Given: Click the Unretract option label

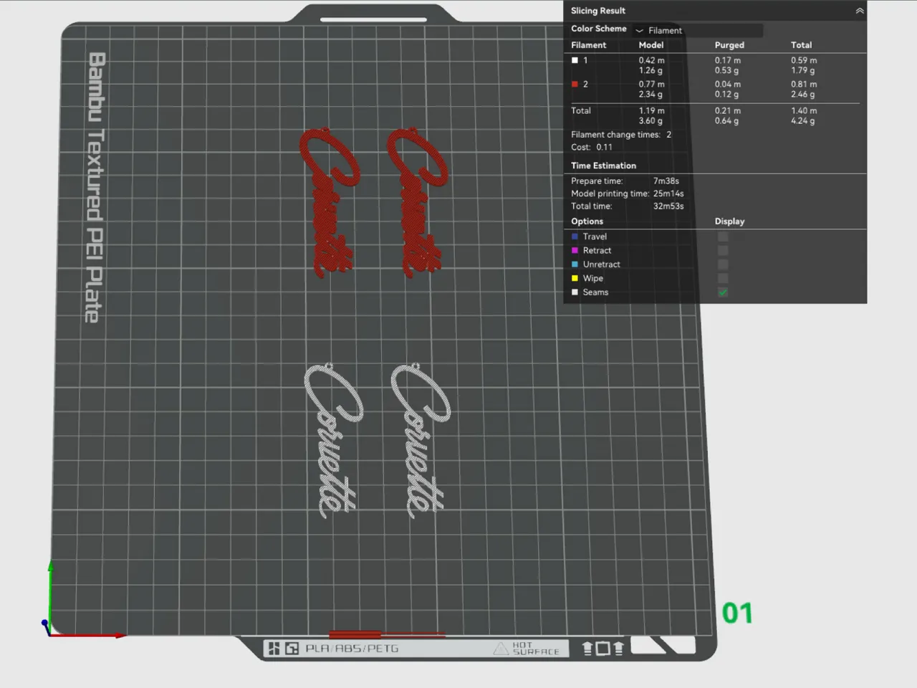Looking at the screenshot, I should tap(601, 264).
